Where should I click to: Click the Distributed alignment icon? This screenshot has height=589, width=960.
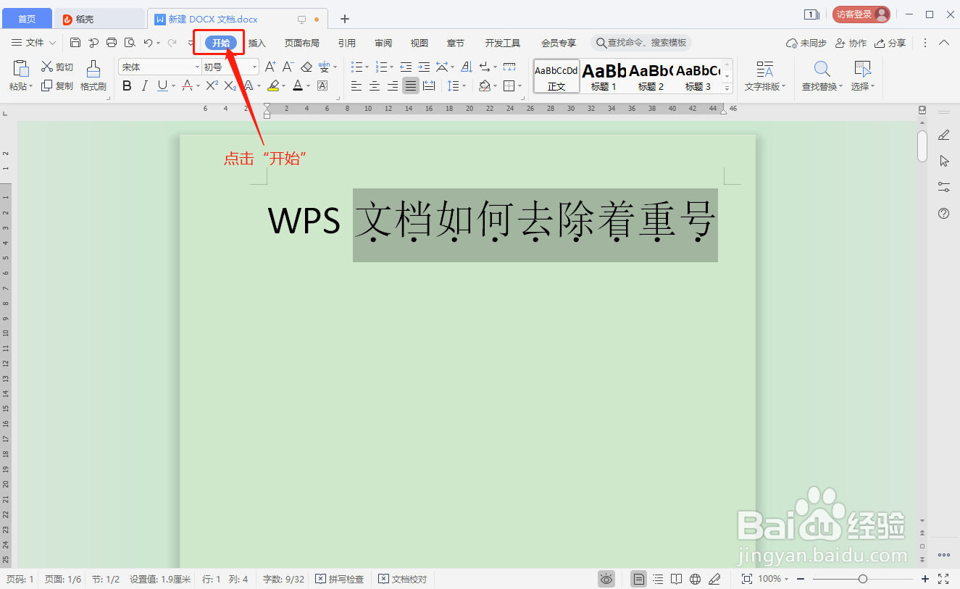[429, 86]
